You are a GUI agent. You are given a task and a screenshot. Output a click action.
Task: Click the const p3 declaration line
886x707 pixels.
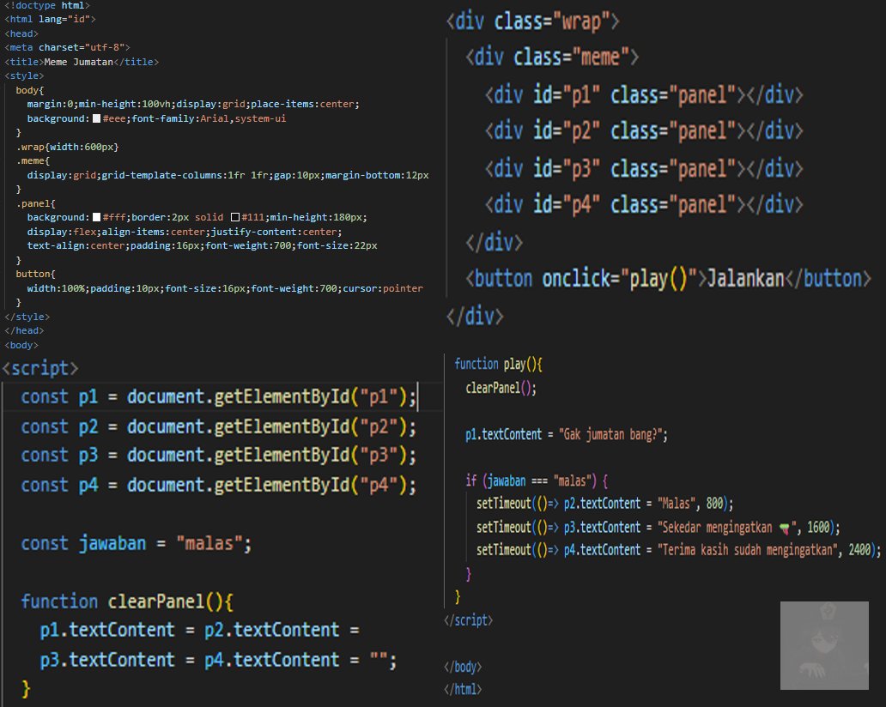[x=219, y=455]
